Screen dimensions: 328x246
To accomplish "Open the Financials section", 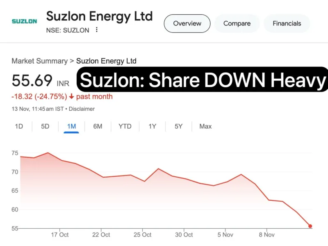I will point(287,23).
